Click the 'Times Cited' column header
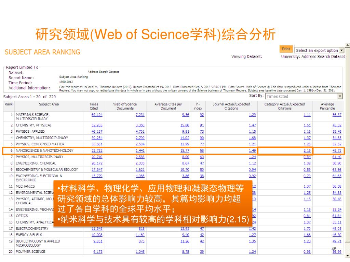Viewport: 350px width, 262px height. coord(94,106)
